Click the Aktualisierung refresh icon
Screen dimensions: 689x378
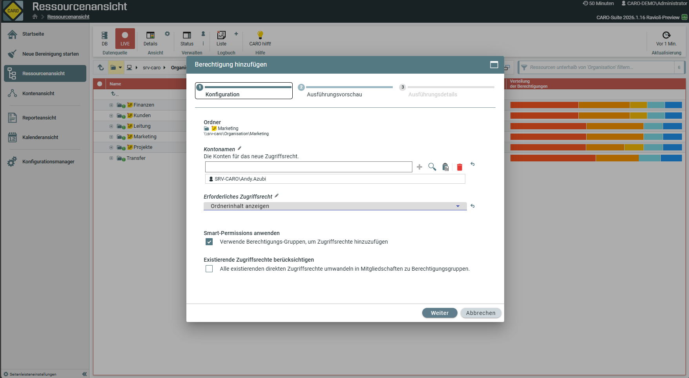666,35
